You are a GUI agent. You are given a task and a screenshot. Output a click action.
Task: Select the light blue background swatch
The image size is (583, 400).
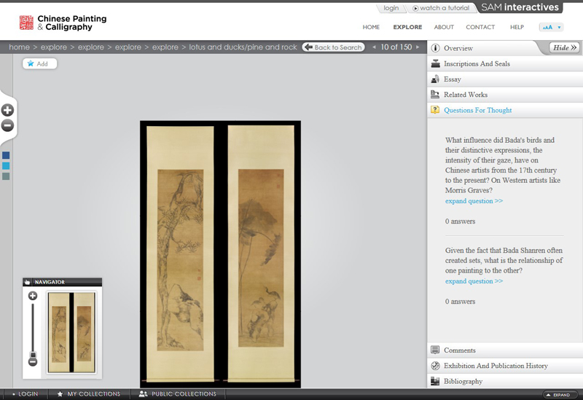pyautogui.click(x=6, y=166)
